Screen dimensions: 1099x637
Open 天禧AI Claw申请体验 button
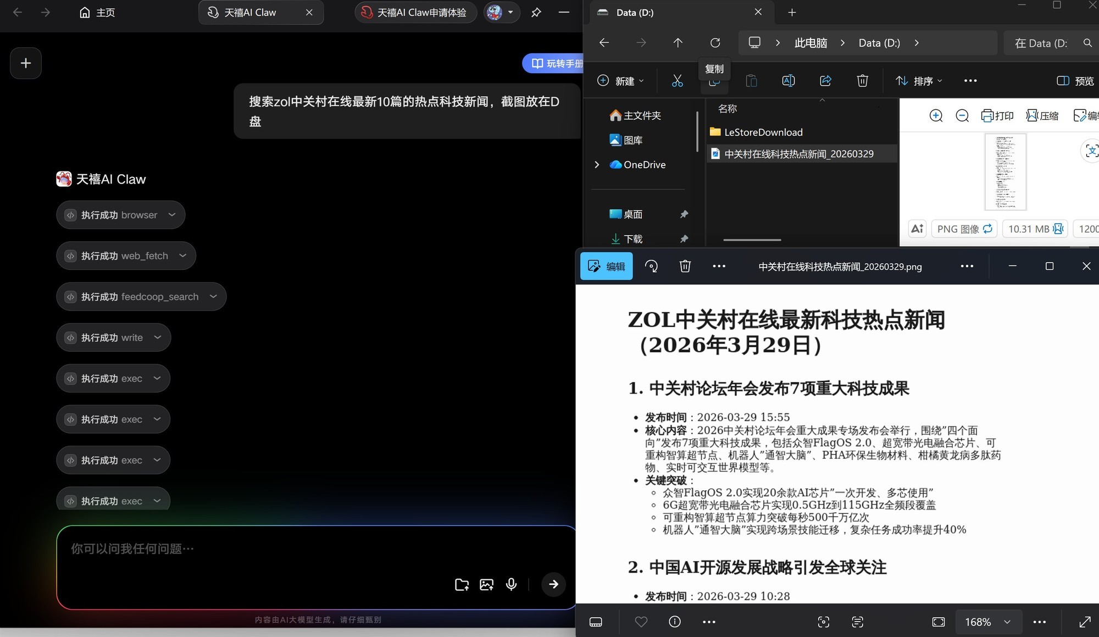415,13
